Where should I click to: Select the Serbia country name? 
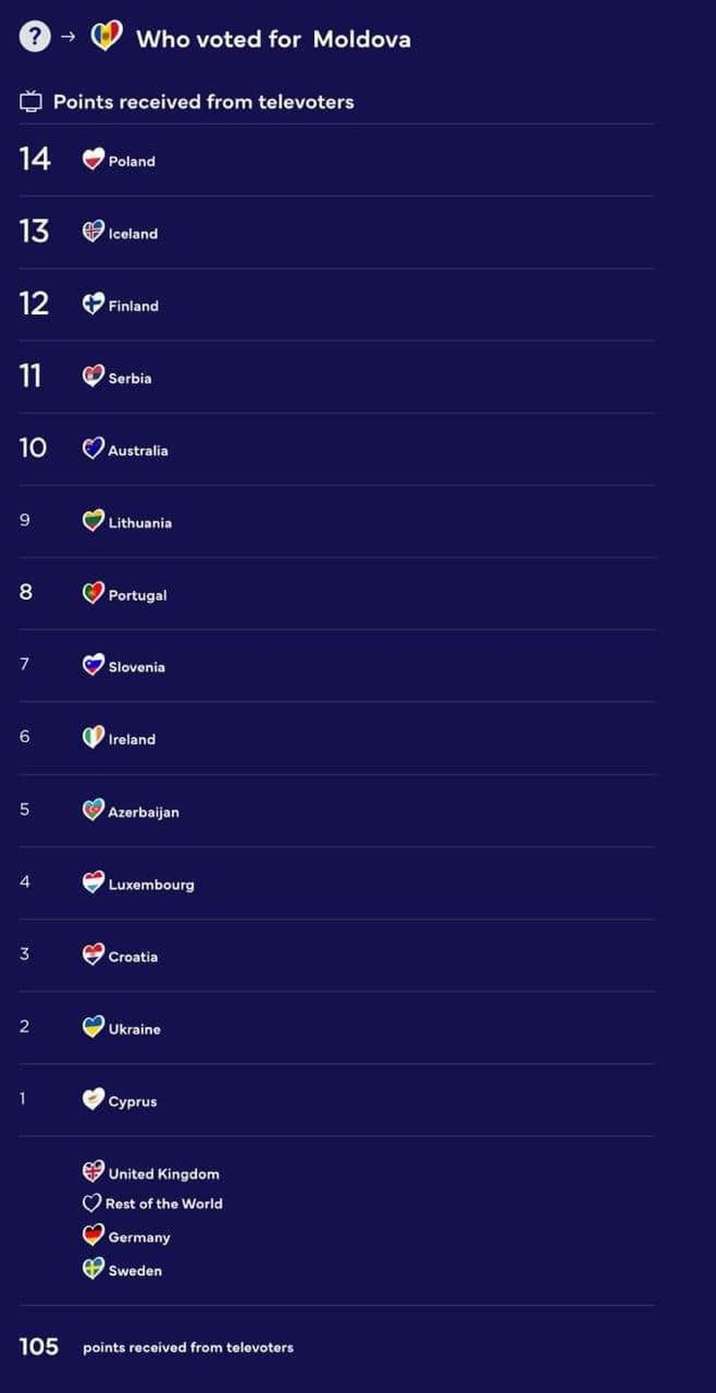tap(130, 379)
